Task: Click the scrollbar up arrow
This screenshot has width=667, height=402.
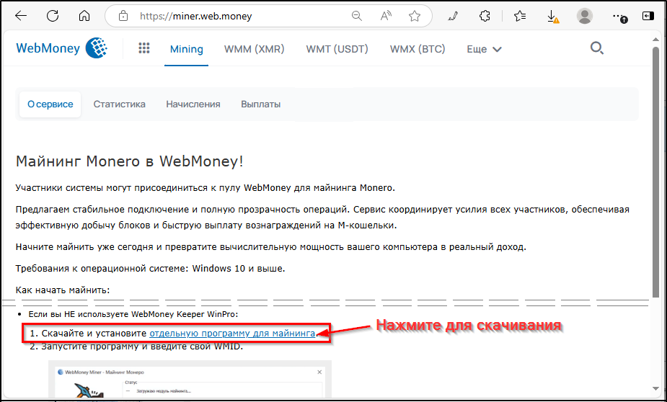Action: pyautogui.click(x=656, y=39)
